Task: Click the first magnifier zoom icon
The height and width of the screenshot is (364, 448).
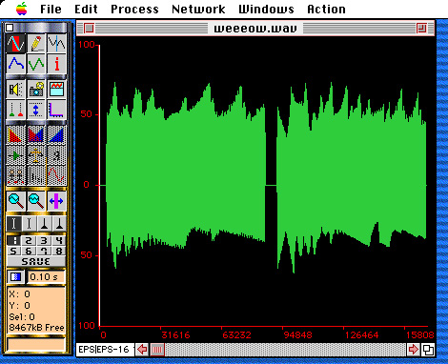Action: pyautogui.click(x=15, y=201)
